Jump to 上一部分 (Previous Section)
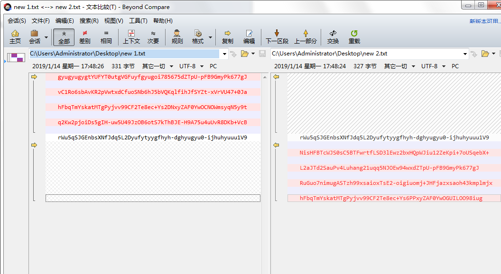 click(306, 37)
